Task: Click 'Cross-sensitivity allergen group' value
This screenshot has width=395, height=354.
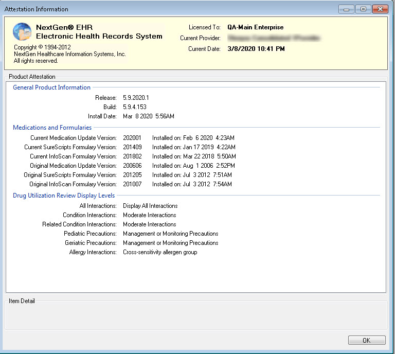Action: [x=160, y=252]
